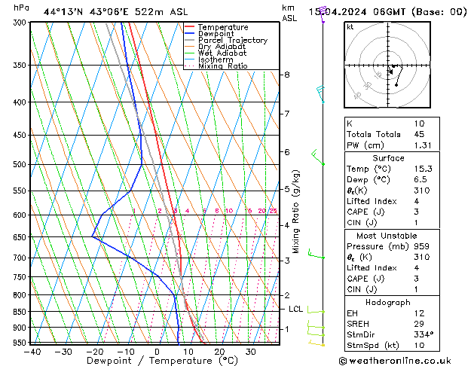The width and height of the screenshot is (474, 366).
Task: Click the 400 pressure level label
Action: point(21,102)
